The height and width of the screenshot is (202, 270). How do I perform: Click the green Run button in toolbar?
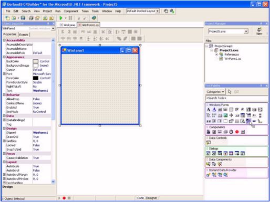(x=61, y=18)
